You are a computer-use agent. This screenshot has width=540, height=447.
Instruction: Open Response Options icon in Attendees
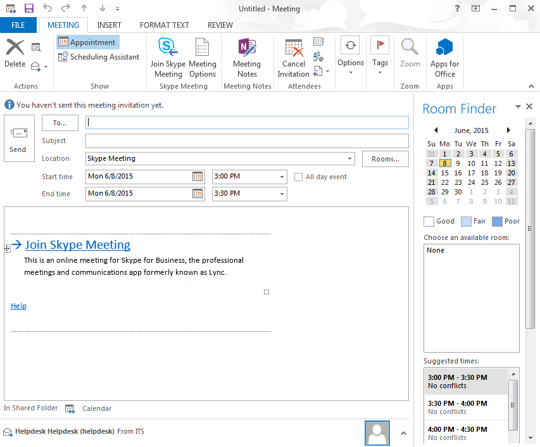pos(318,72)
